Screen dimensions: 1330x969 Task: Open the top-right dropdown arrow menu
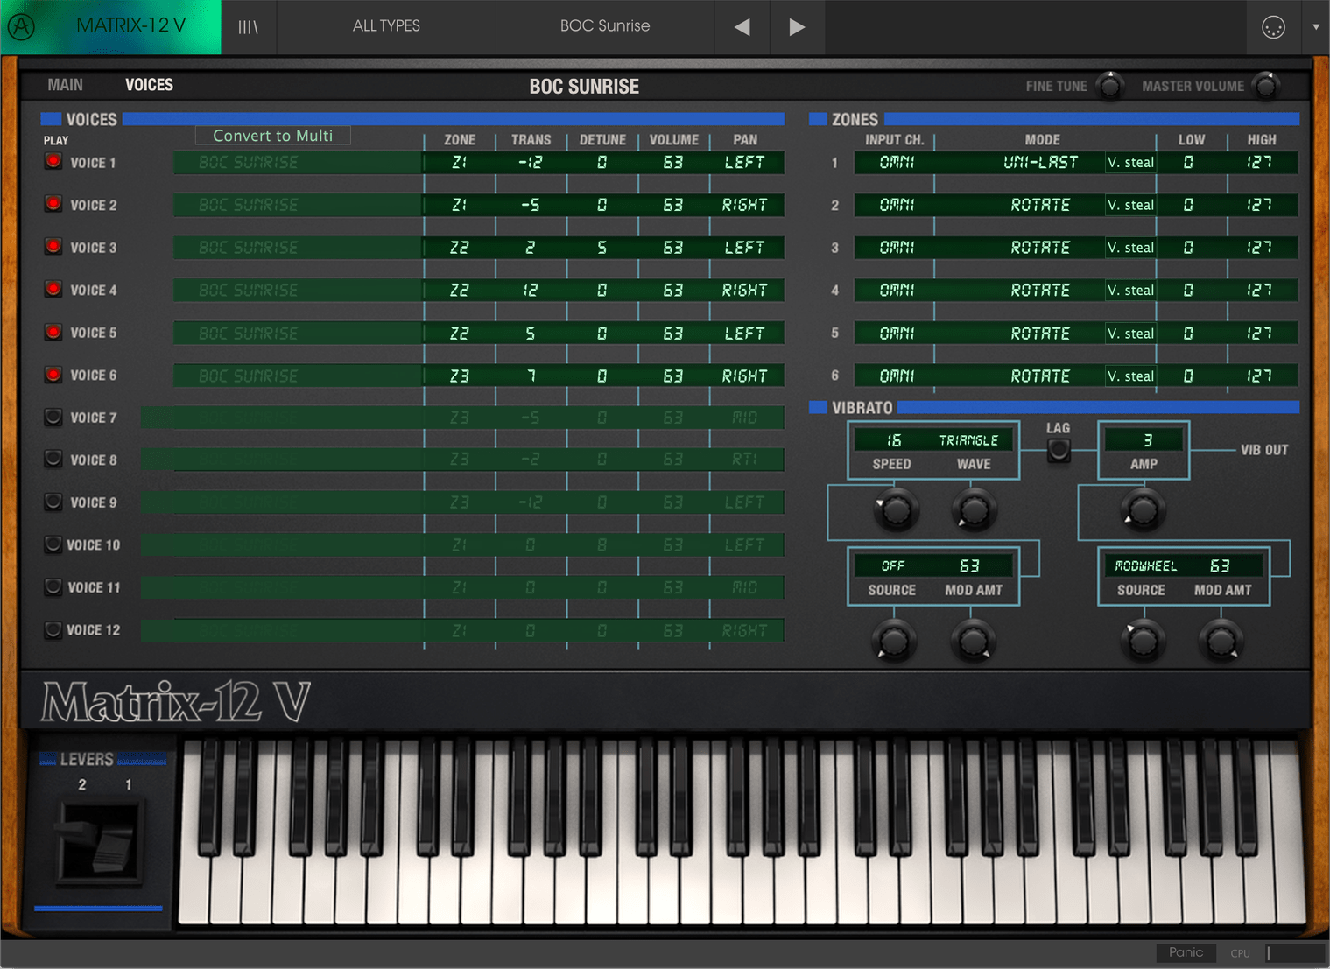[x=1315, y=27]
